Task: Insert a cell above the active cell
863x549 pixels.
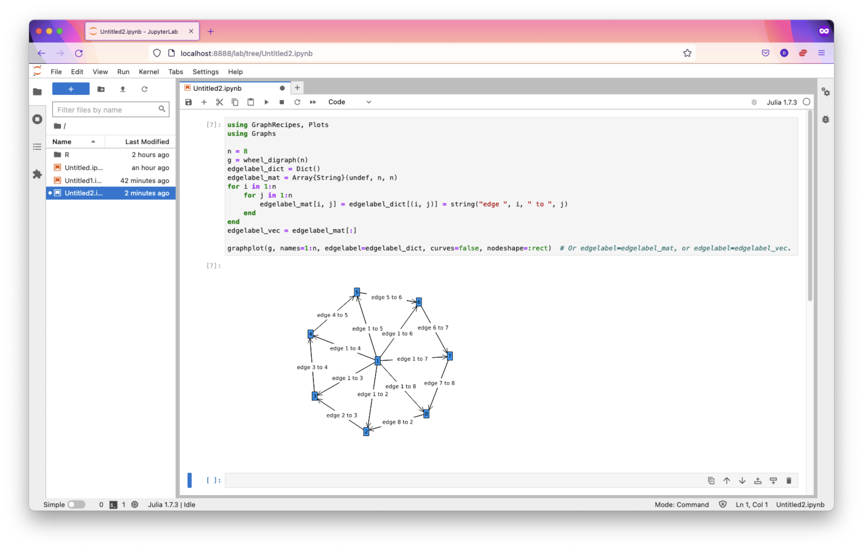Action: click(x=758, y=481)
